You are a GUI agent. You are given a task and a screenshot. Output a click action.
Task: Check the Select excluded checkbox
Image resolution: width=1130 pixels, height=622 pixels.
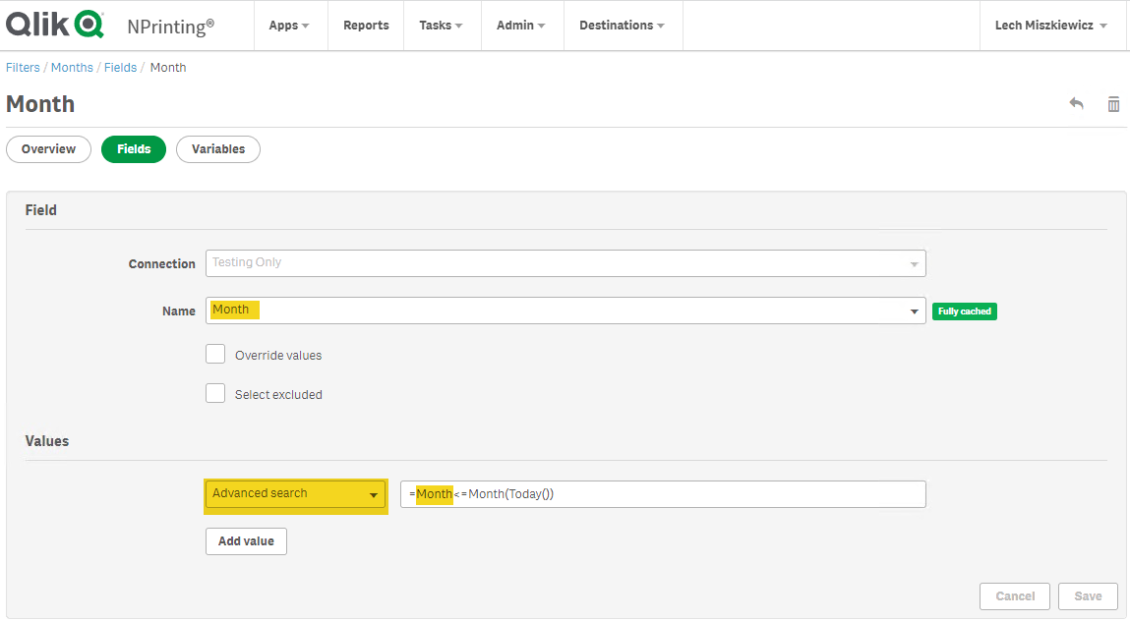[215, 394]
